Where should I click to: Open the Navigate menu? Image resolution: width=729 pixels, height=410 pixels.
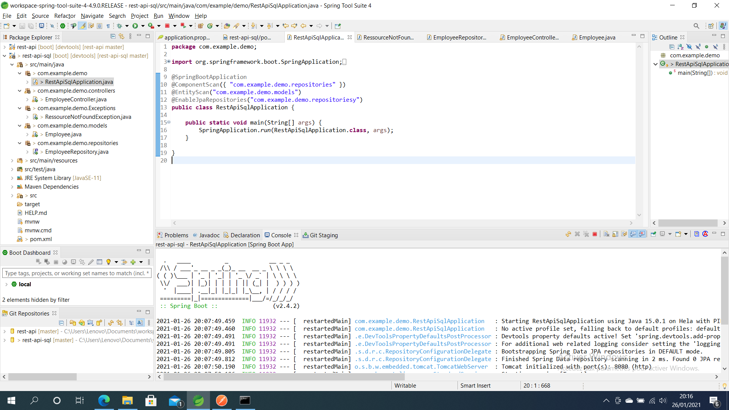(x=92, y=16)
